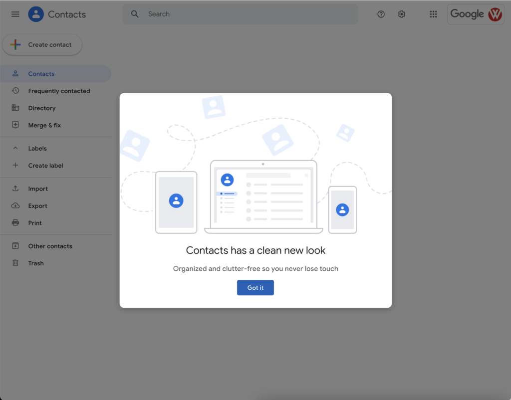The height and width of the screenshot is (400, 511).
Task: Click the plus icon beside Create label
Action: [15, 165]
